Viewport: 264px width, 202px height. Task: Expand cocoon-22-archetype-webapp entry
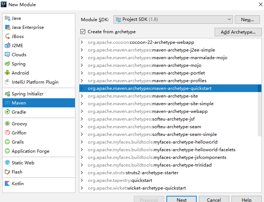[x=82, y=42]
